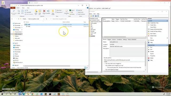Click the red Delete in Selected Item actions

tap(152, 58)
